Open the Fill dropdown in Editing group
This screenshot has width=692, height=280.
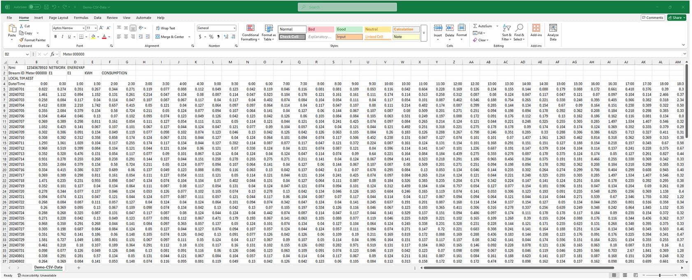pos(479,33)
